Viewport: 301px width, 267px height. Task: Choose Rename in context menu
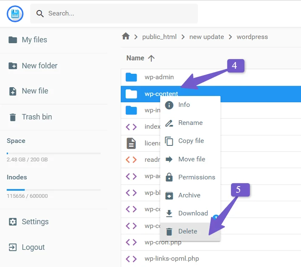[190, 123]
